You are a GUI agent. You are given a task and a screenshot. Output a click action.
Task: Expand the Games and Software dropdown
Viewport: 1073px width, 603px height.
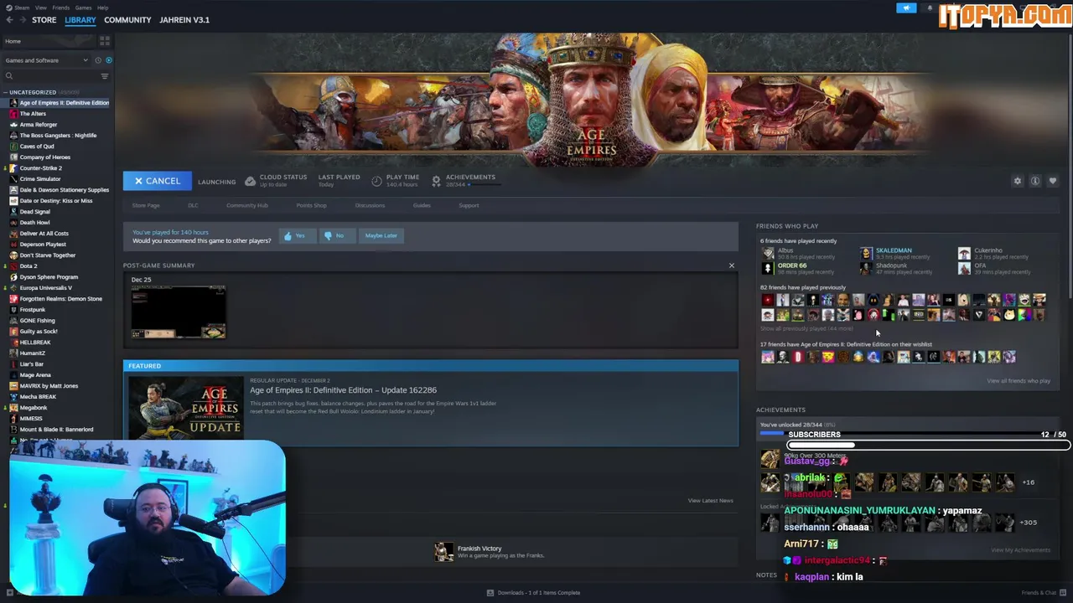[46, 60]
